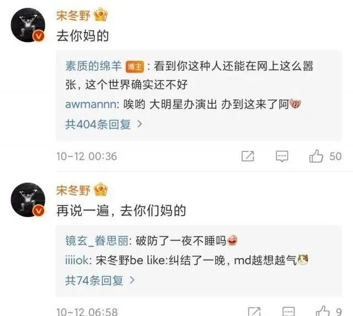The height and width of the screenshot is (316, 353).
Task: Share the 10-12 00:36 comment via repost icon
Action: [248, 156]
